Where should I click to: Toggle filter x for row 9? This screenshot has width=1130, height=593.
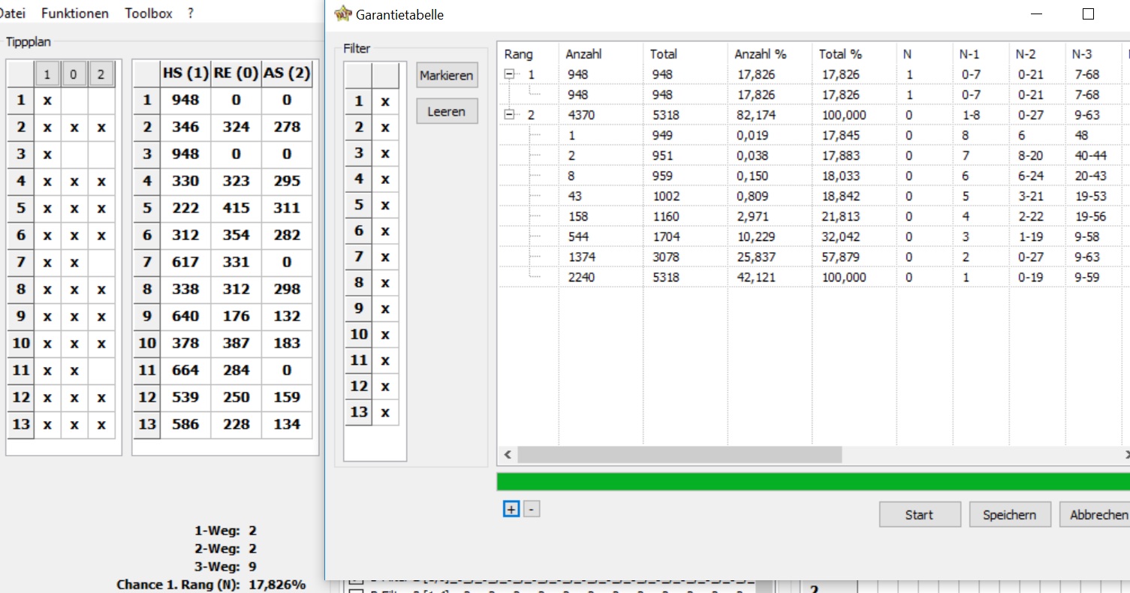click(x=385, y=309)
